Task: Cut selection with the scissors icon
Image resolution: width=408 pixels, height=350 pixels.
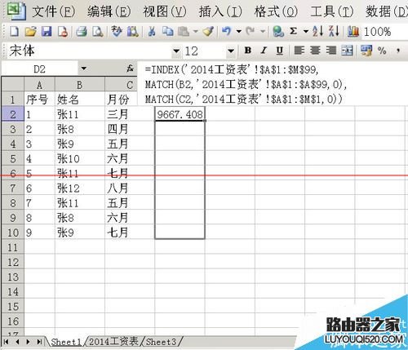Action: tap(152, 32)
